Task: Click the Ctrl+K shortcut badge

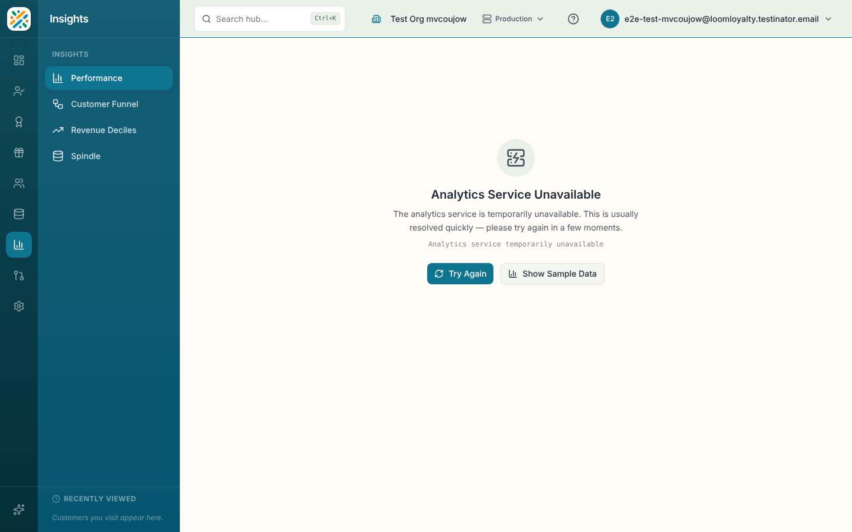Action: click(x=325, y=19)
